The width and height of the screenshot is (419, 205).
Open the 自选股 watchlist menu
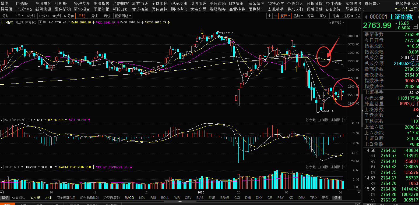tap(22, 3)
